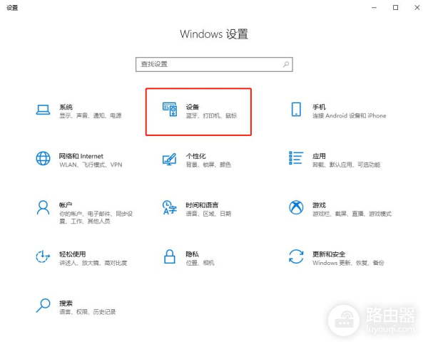The image size is (428, 349).
Task: Click the 蓝牙、打印机、鼠标 description
Action: 211,116
